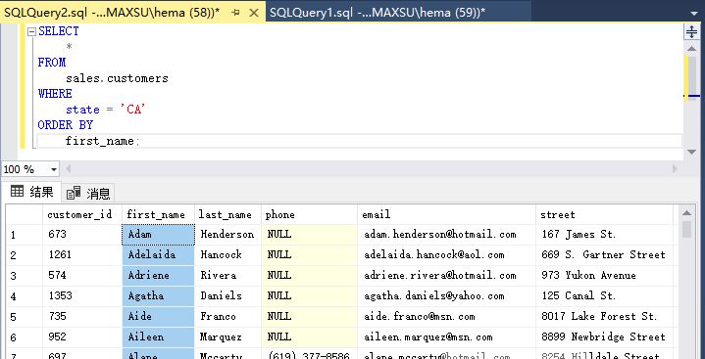Viewport: 705px width, 359px height.
Task: Click customer_id cell 952
Action: [x=82, y=337]
